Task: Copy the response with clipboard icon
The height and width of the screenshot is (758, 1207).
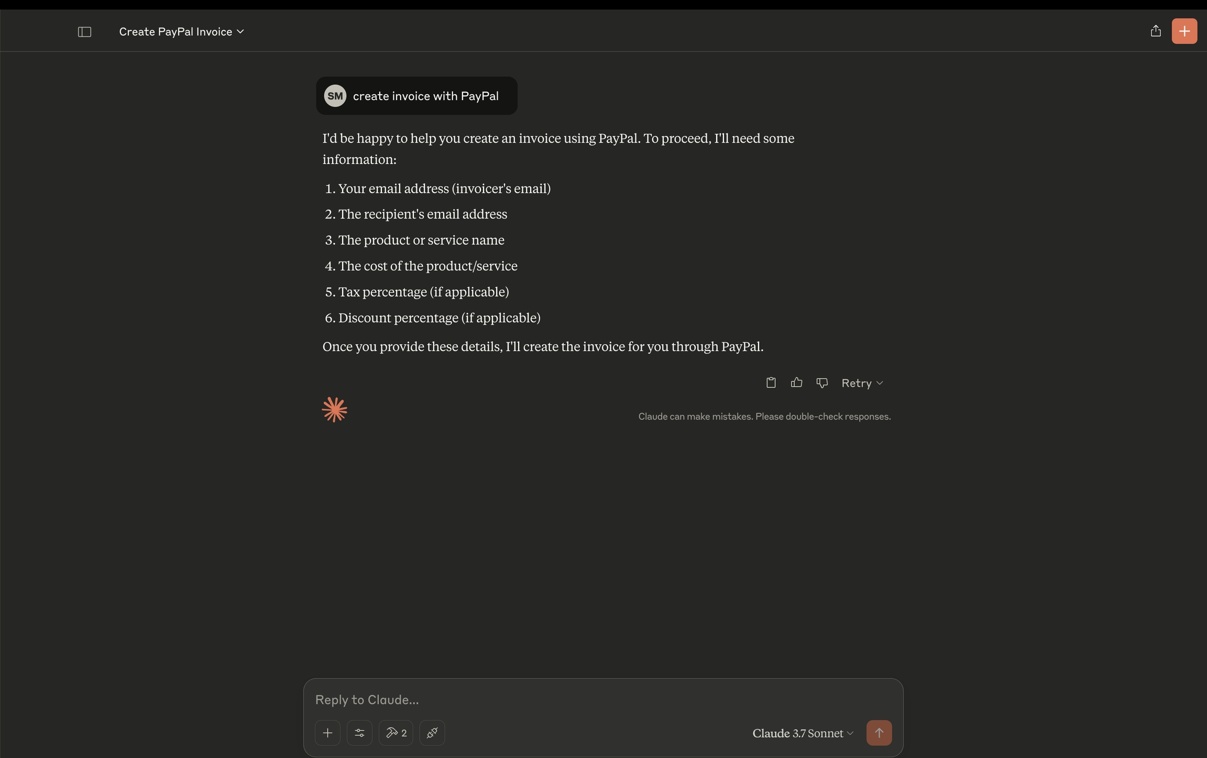Action: click(771, 383)
